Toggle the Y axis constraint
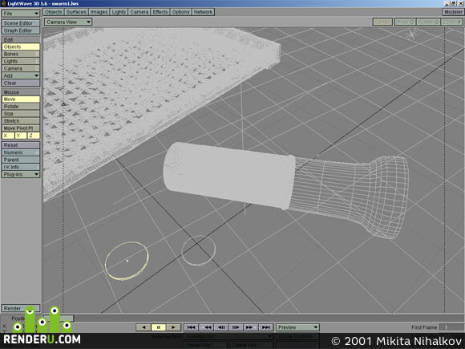The image size is (465, 349). coord(21,136)
